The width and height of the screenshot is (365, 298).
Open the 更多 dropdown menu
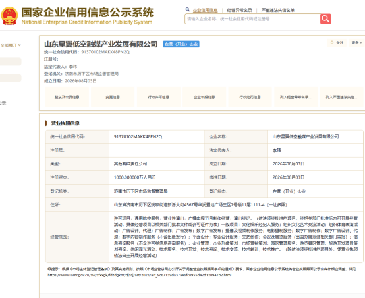tap(356, 43)
